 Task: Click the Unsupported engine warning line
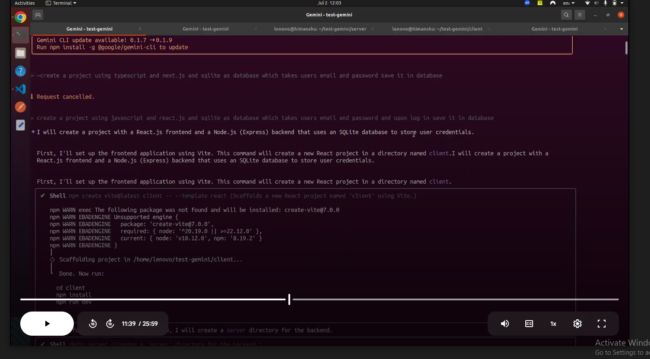click(114, 217)
